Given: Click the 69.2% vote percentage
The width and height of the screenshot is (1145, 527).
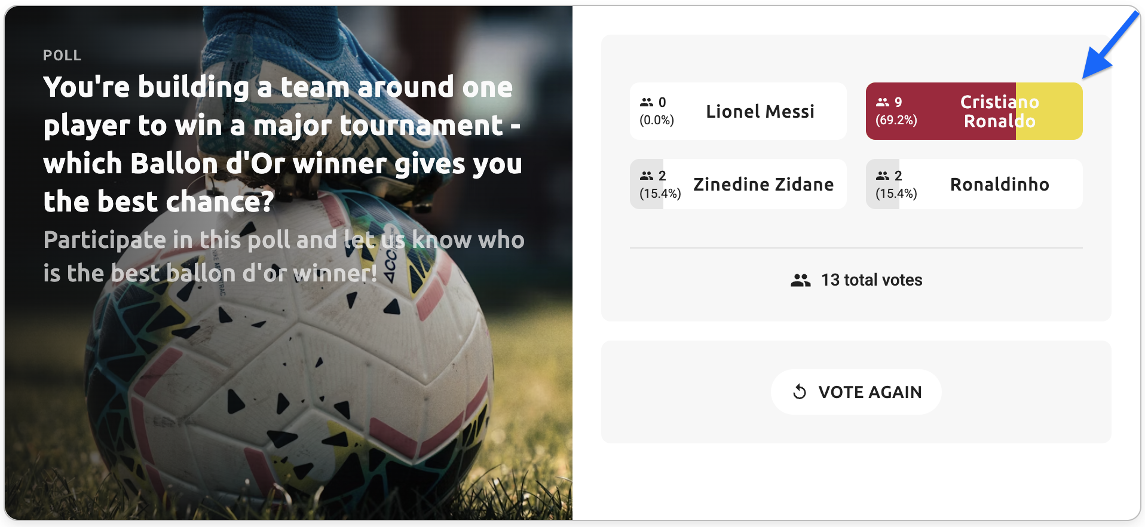Looking at the screenshot, I should point(896,120).
